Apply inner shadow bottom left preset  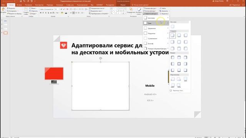pos(173,70)
